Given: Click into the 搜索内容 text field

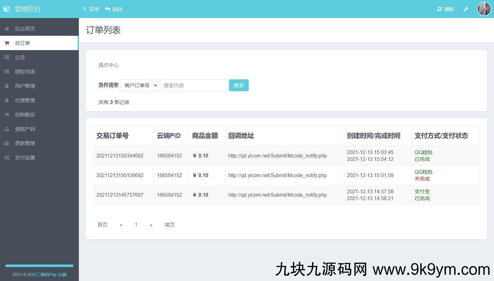Looking at the screenshot, I should click(194, 85).
